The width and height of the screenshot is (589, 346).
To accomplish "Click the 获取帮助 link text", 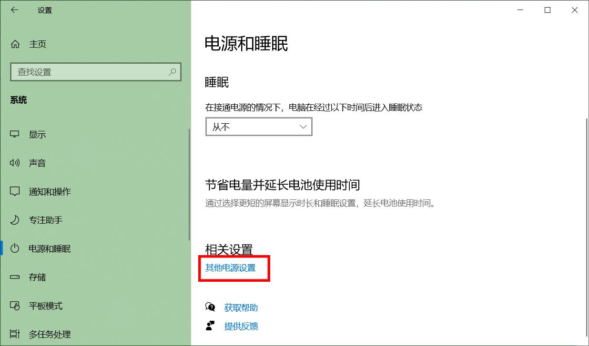I will point(241,307).
